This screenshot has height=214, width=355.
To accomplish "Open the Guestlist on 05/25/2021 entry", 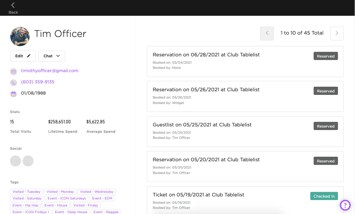I will (202, 125).
